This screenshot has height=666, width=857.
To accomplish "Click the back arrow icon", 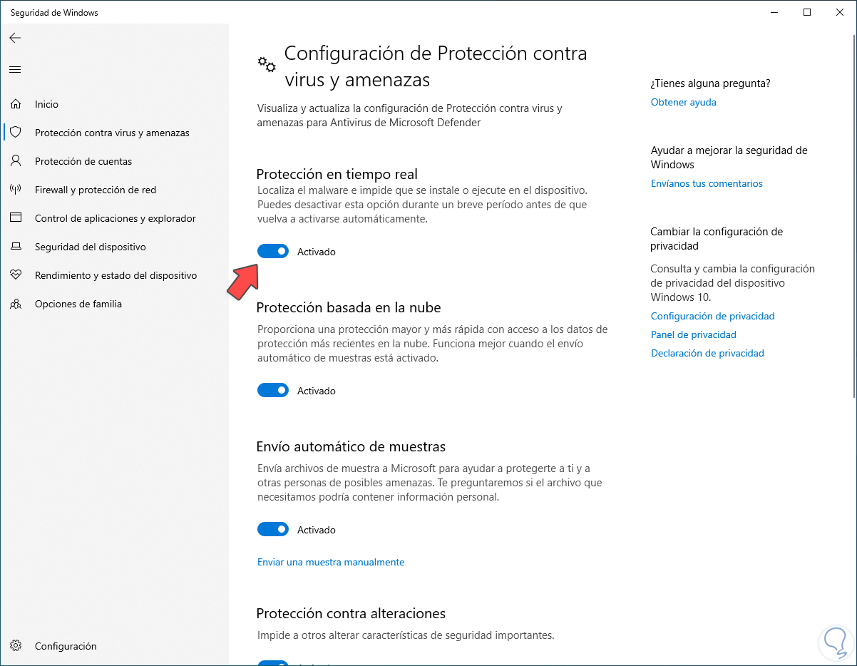I will click(x=15, y=38).
